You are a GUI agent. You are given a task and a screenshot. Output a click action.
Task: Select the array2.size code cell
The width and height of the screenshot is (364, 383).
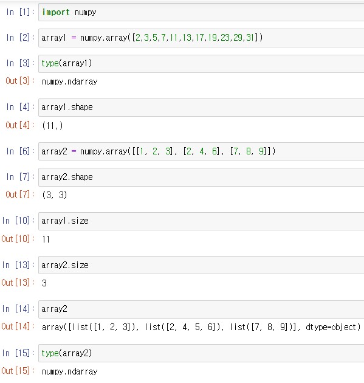click(x=201, y=265)
